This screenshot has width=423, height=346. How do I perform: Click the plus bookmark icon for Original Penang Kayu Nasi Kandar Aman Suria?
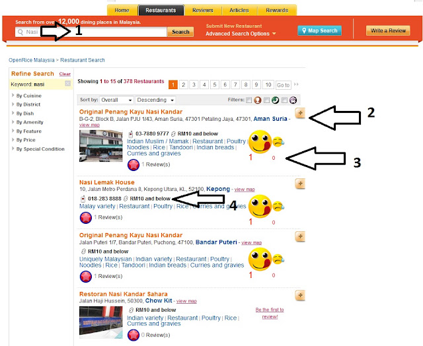300,113
